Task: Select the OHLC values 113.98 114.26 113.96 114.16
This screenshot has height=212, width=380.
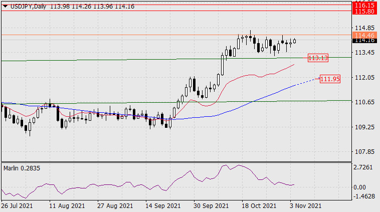Action: (x=92, y=7)
